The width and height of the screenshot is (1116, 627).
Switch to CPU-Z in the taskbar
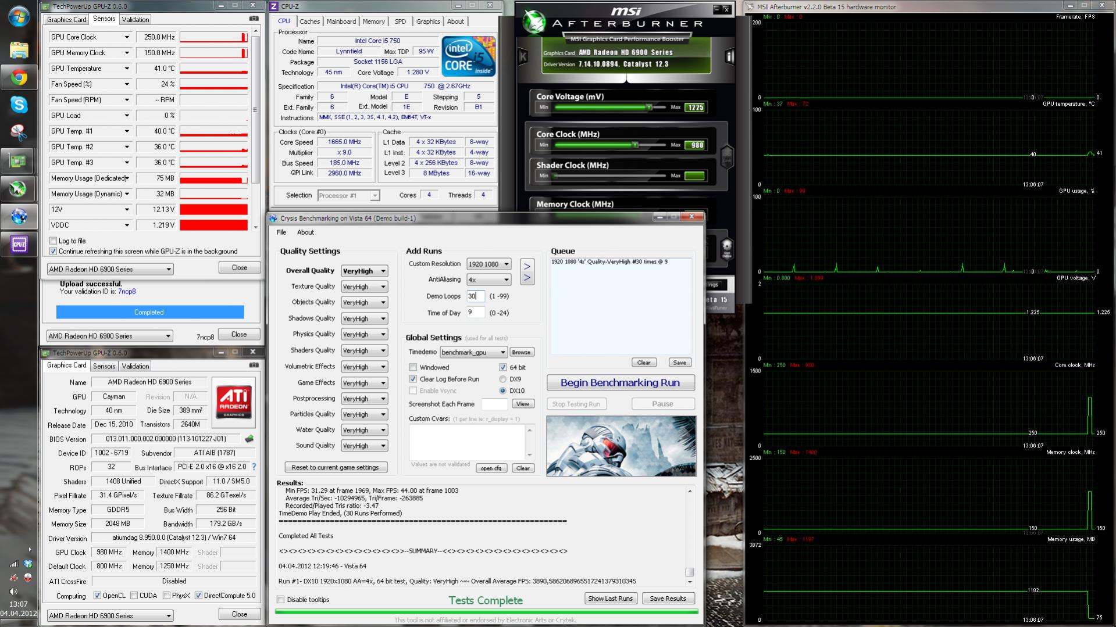coord(19,244)
